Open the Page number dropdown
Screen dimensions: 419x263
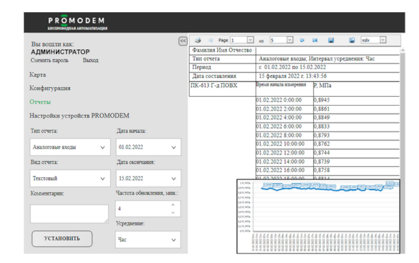tap(250, 40)
